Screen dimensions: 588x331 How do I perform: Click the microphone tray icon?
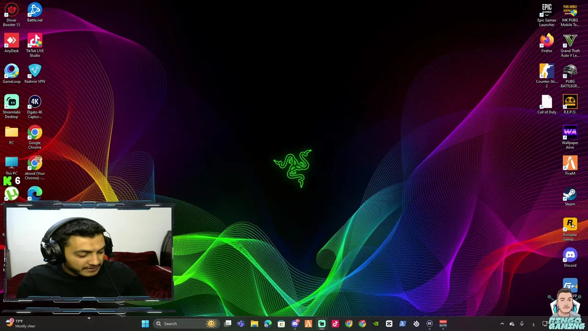522,324
